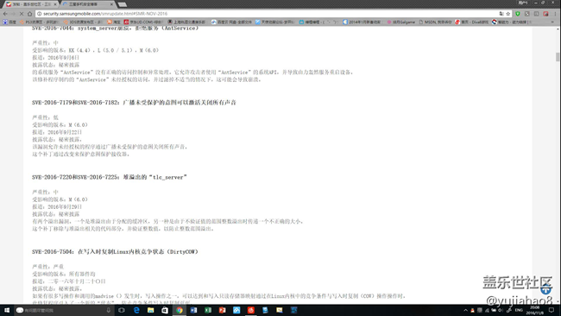Click the blue scroll-to-top arrow button
This screenshot has width=561, height=316.
[545, 289]
